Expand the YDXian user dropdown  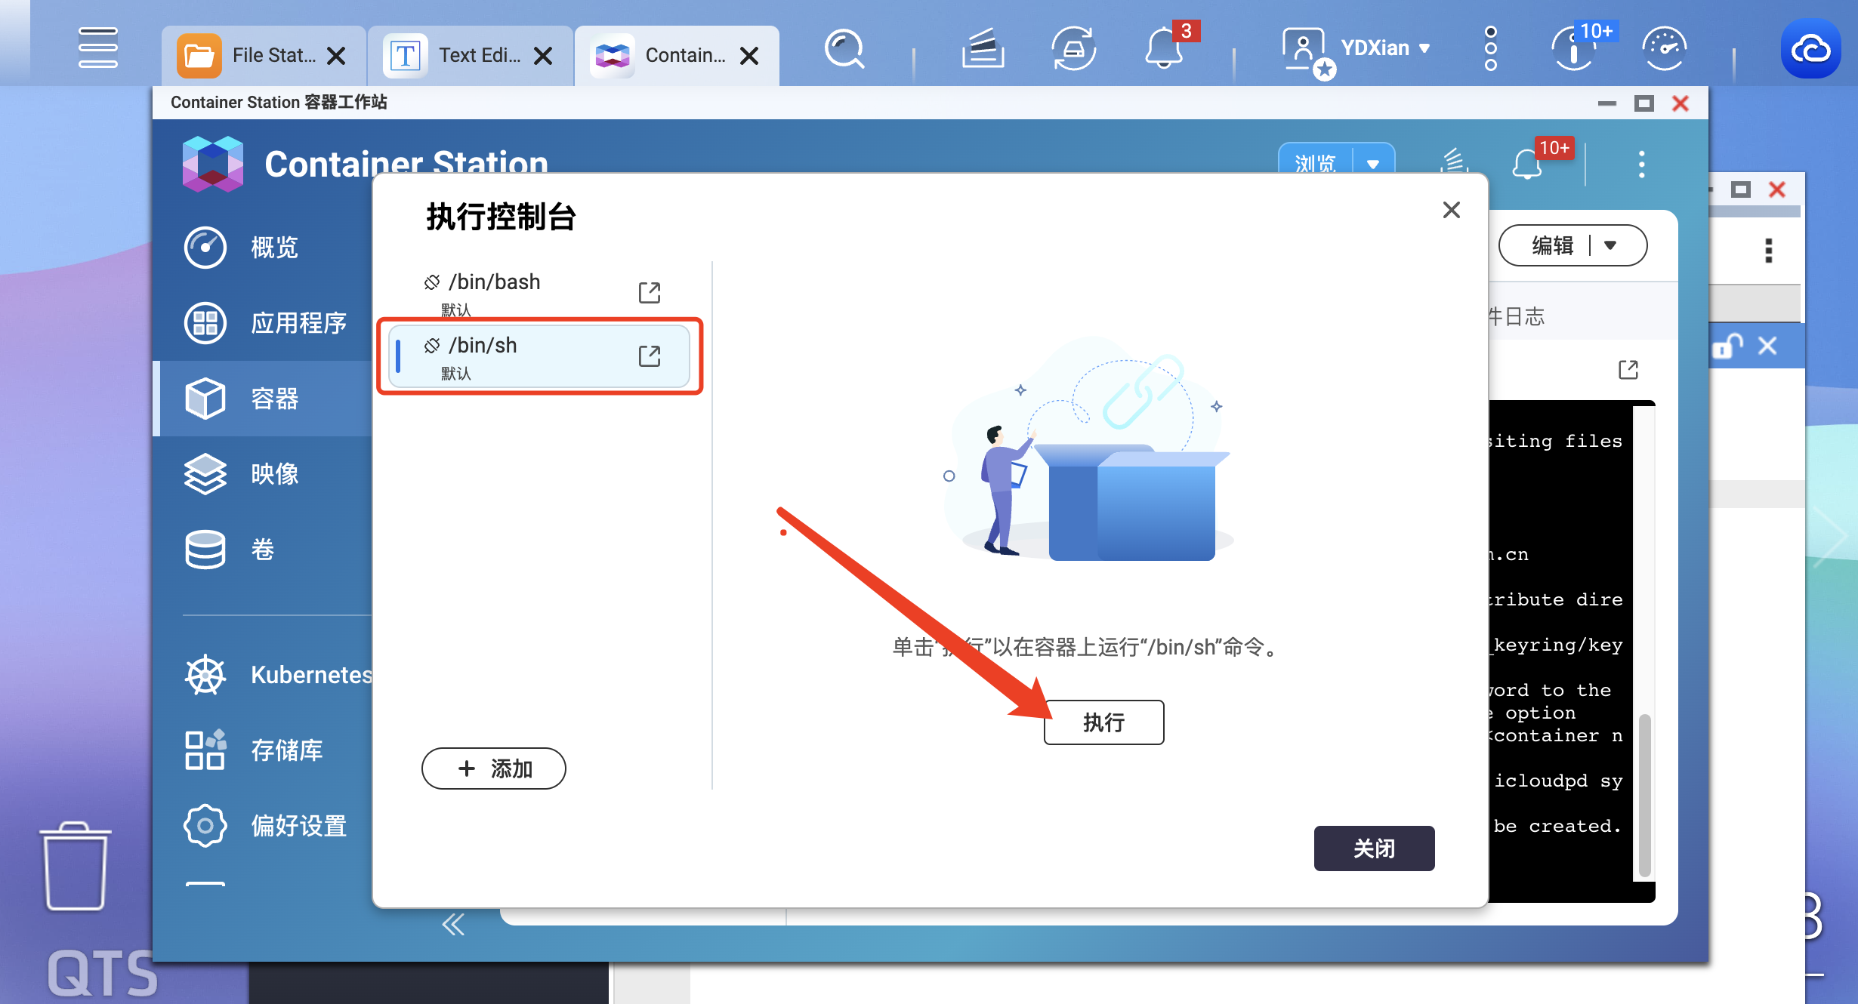[x=1424, y=48]
